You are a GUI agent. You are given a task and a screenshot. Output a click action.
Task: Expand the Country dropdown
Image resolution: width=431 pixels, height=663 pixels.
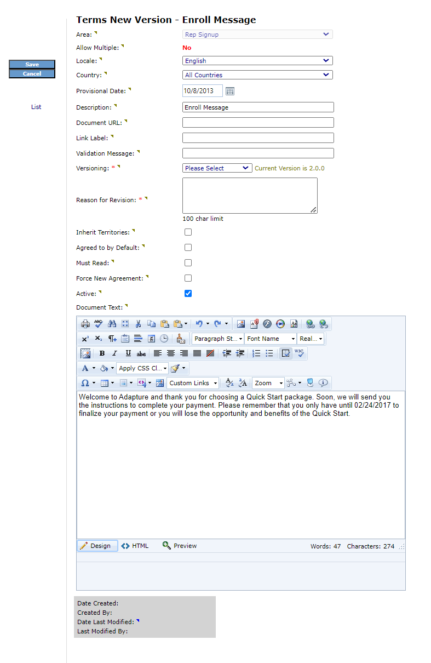(x=257, y=75)
